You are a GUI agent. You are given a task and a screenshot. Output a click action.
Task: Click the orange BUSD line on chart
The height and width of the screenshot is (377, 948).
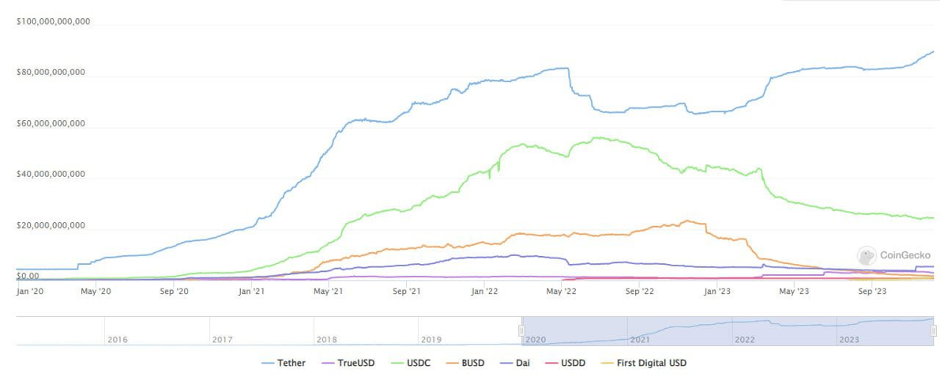(x=687, y=221)
